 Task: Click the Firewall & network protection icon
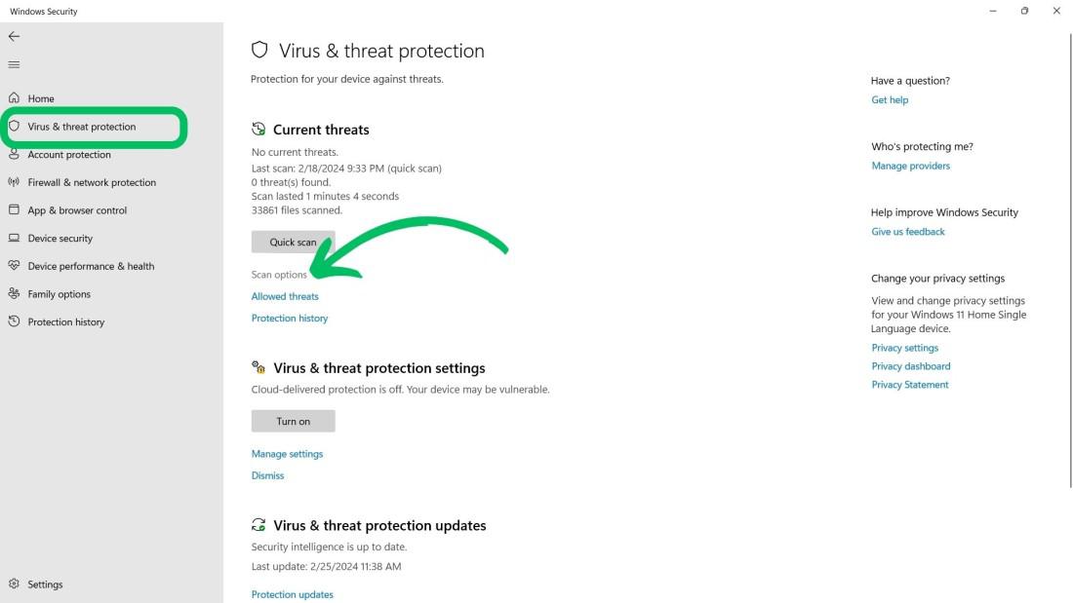(x=14, y=182)
